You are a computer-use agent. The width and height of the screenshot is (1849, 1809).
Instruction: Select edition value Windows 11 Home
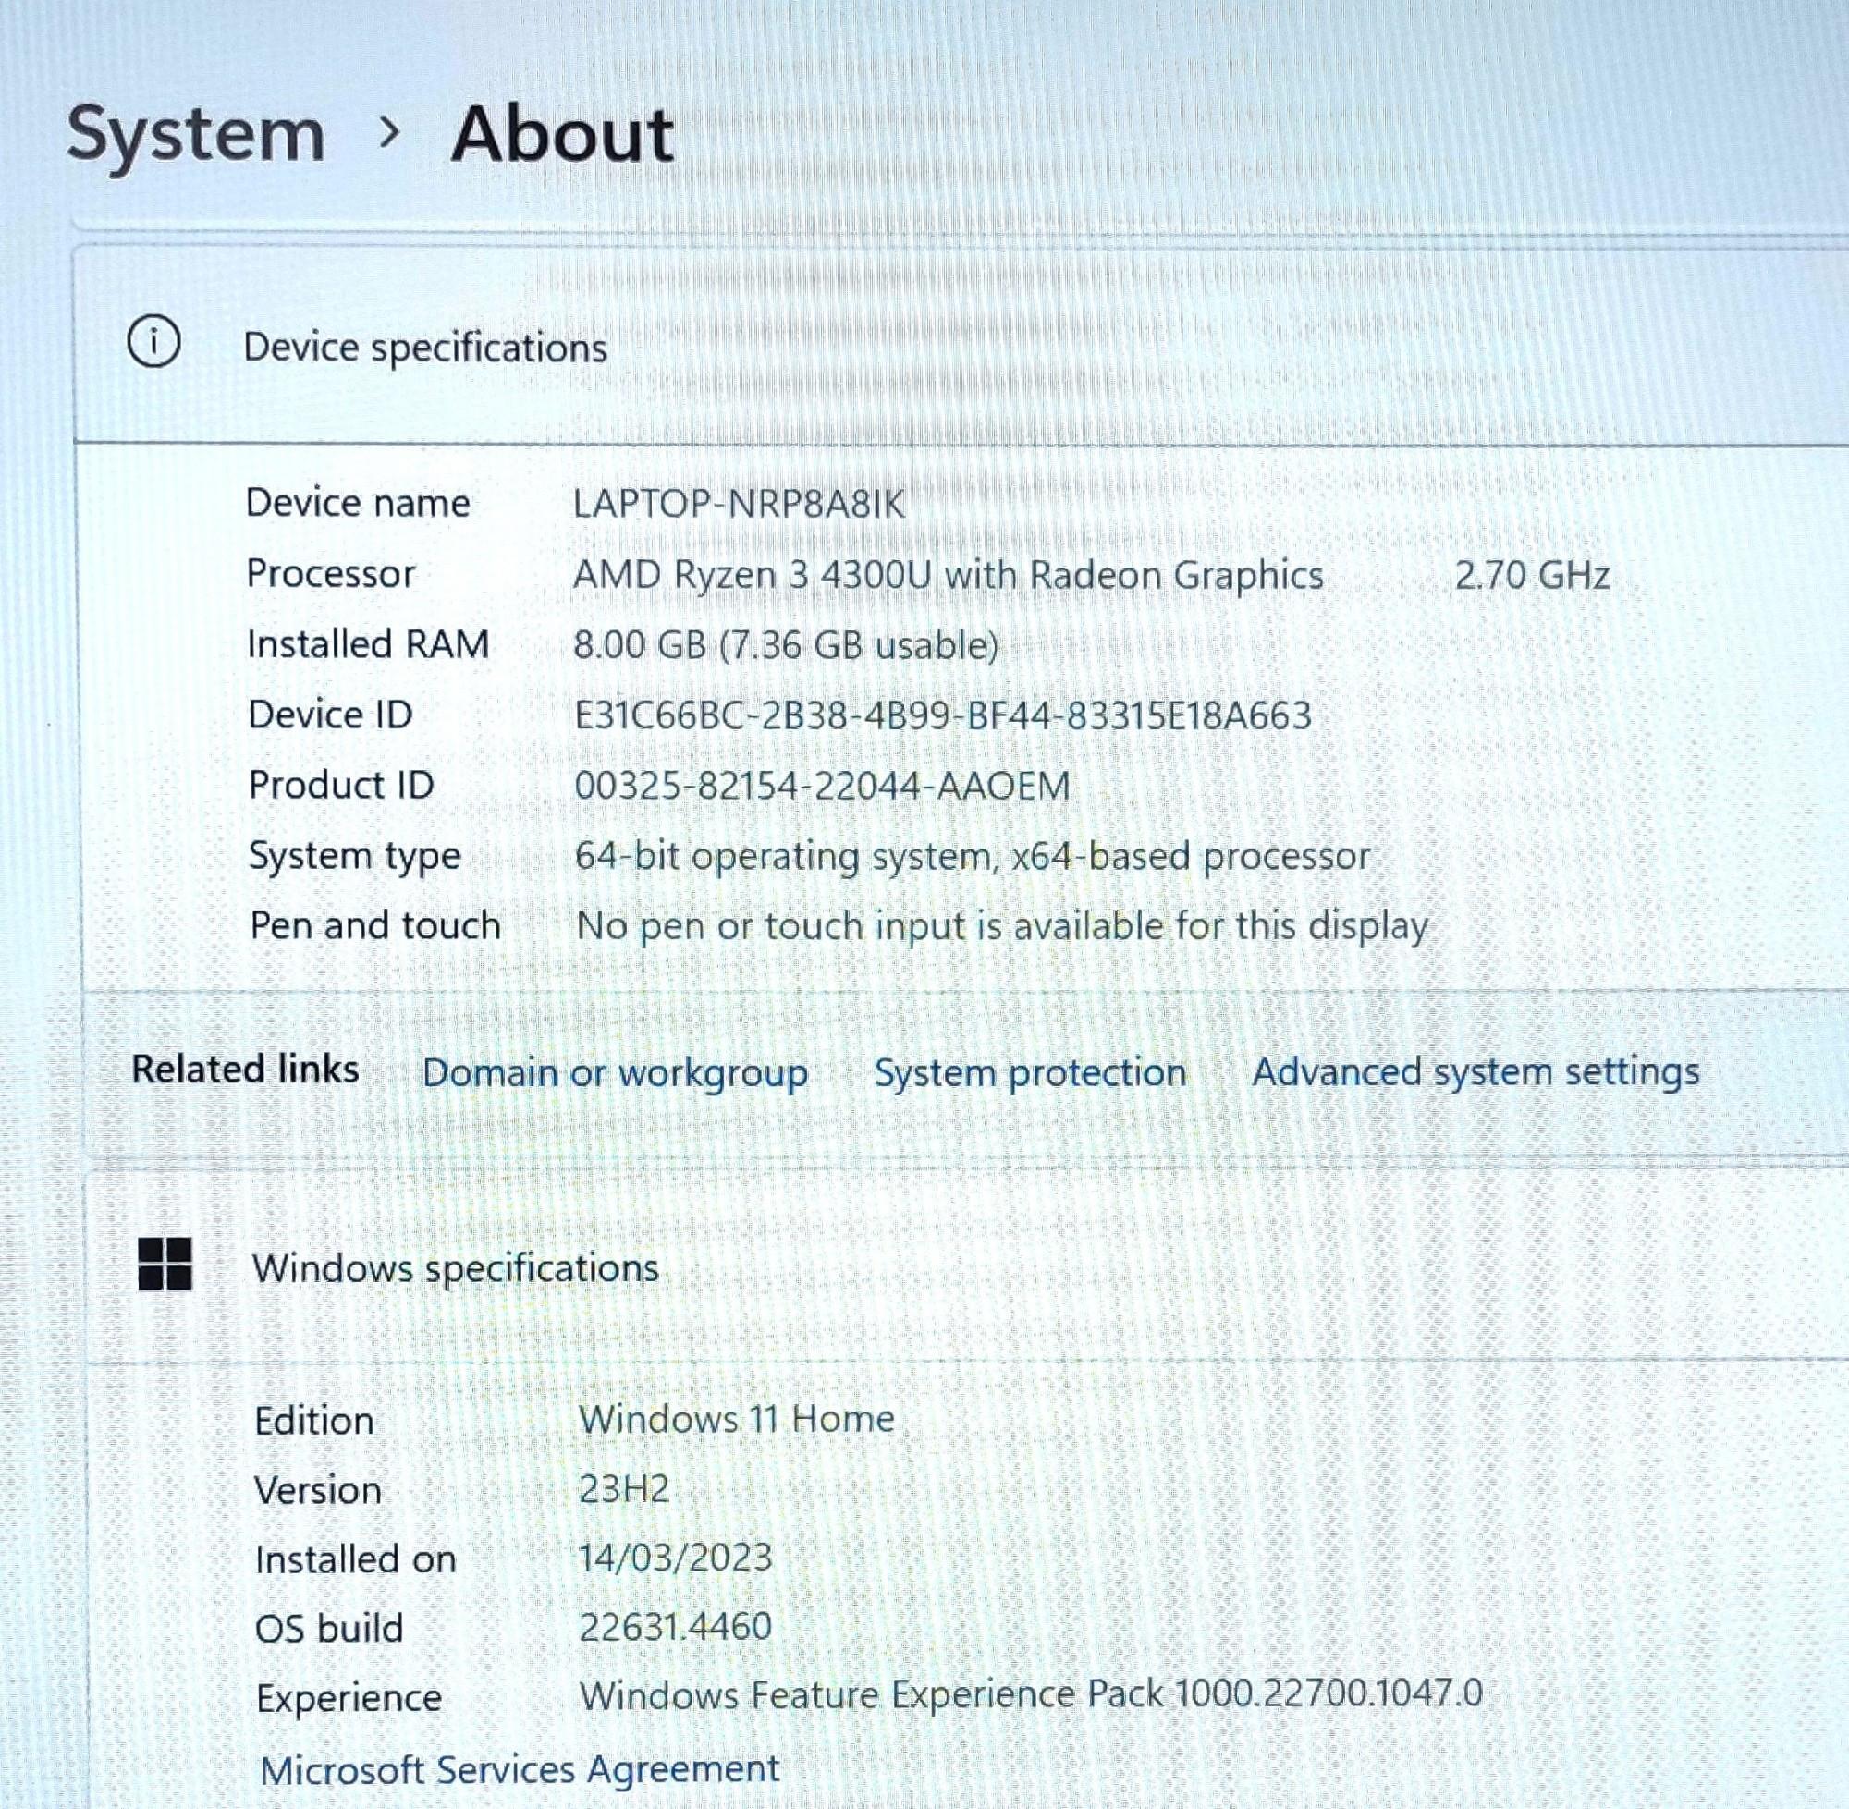737,1419
